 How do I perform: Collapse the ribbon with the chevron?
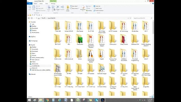click(x=151, y=3)
